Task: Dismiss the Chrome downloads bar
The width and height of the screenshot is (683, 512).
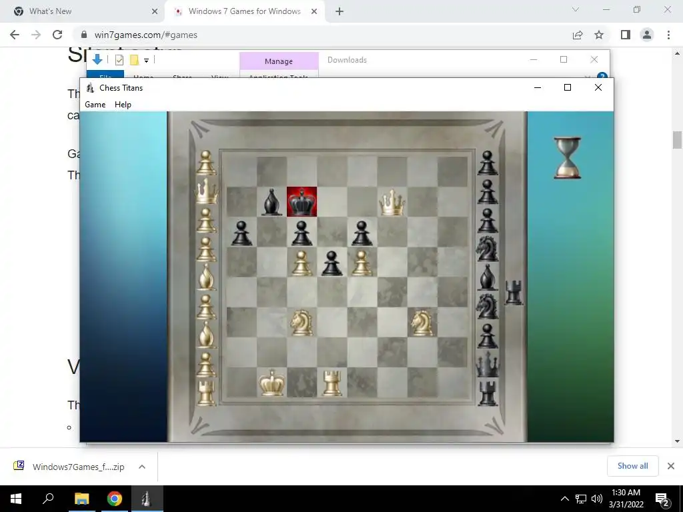Action: click(671, 466)
